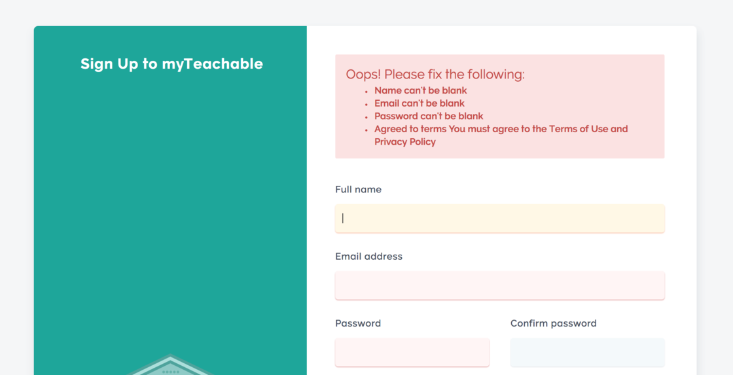Click the bullet before the Email error
The image size is (733, 375).
(366, 105)
